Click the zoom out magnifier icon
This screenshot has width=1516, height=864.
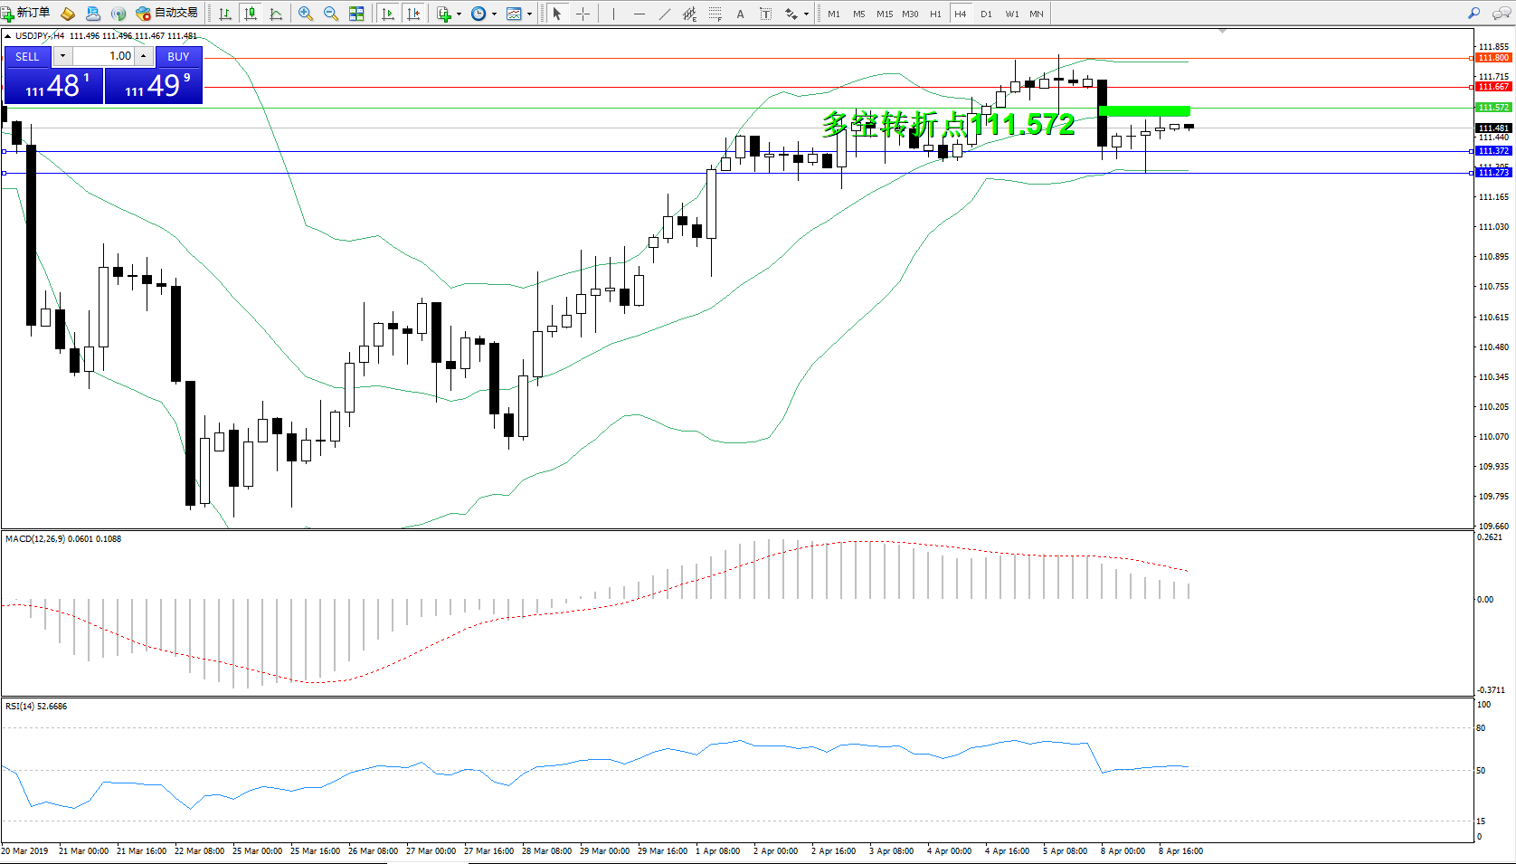[x=331, y=14]
